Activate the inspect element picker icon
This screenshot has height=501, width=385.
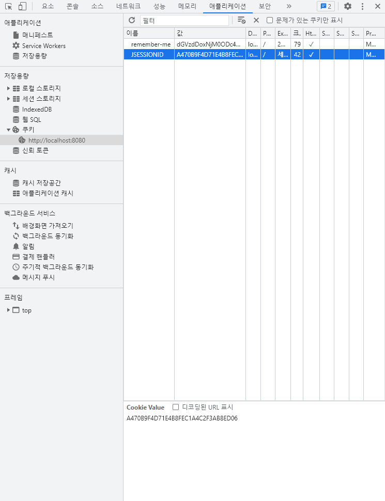[9, 6]
